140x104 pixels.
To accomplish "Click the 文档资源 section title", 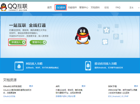I will click(10, 80).
